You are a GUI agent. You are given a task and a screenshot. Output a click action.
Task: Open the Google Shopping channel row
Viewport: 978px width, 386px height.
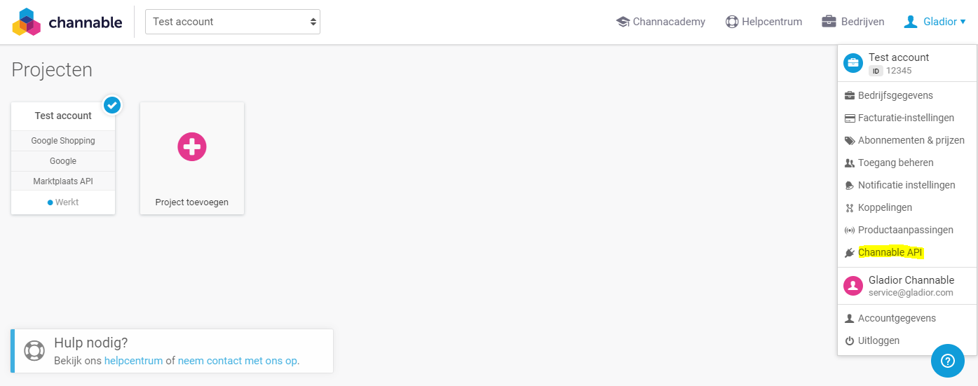pos(63,141)
